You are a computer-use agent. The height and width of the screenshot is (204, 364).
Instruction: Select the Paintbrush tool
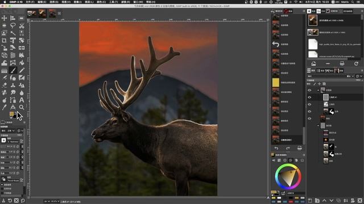(13, 70)
